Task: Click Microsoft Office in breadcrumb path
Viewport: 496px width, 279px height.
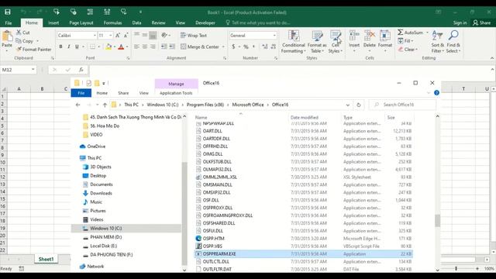Action: [x=248, y=105]
